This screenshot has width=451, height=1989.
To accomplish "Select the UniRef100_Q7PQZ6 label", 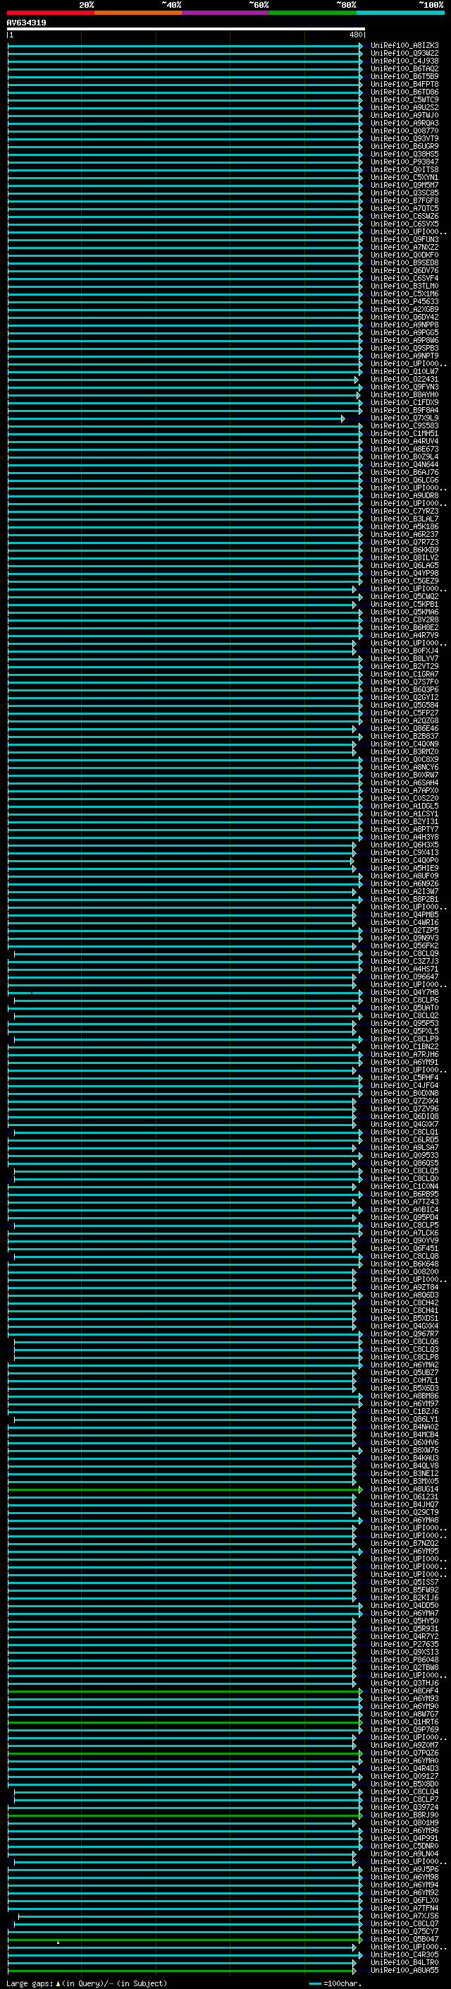I will 404,1753.
